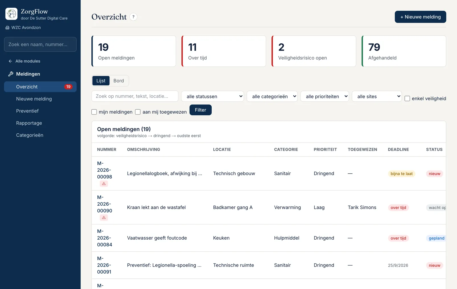Screen dimensions: 457x289
Task: Click the 'Over tijd' stat card
Action: point(224,51)
